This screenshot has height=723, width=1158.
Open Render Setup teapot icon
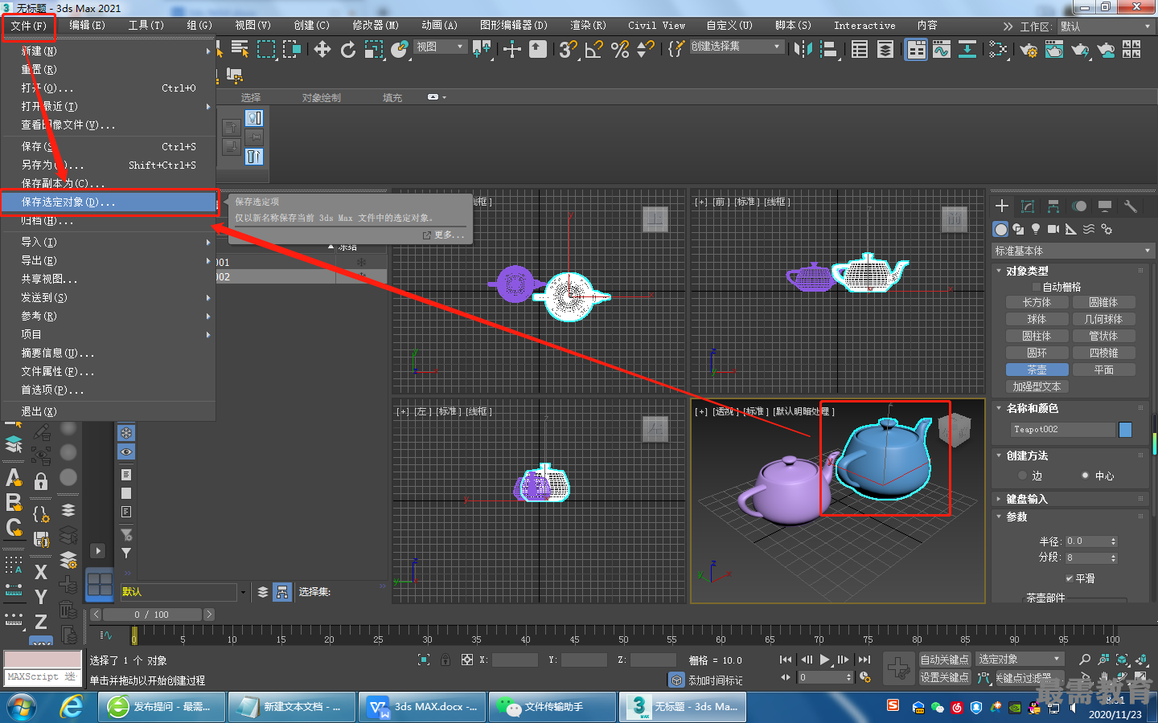[x=1029, y=50]
